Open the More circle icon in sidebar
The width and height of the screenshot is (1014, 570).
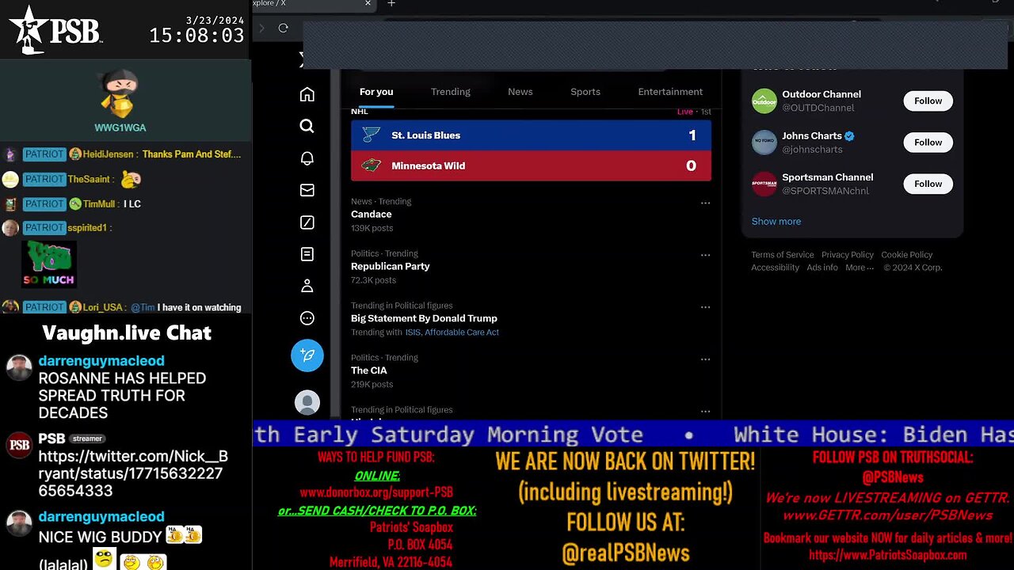[307, 318]
